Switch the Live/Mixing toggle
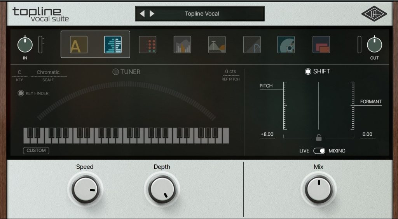The height and width of the screenshot is (219, 398). pos(319,151)
